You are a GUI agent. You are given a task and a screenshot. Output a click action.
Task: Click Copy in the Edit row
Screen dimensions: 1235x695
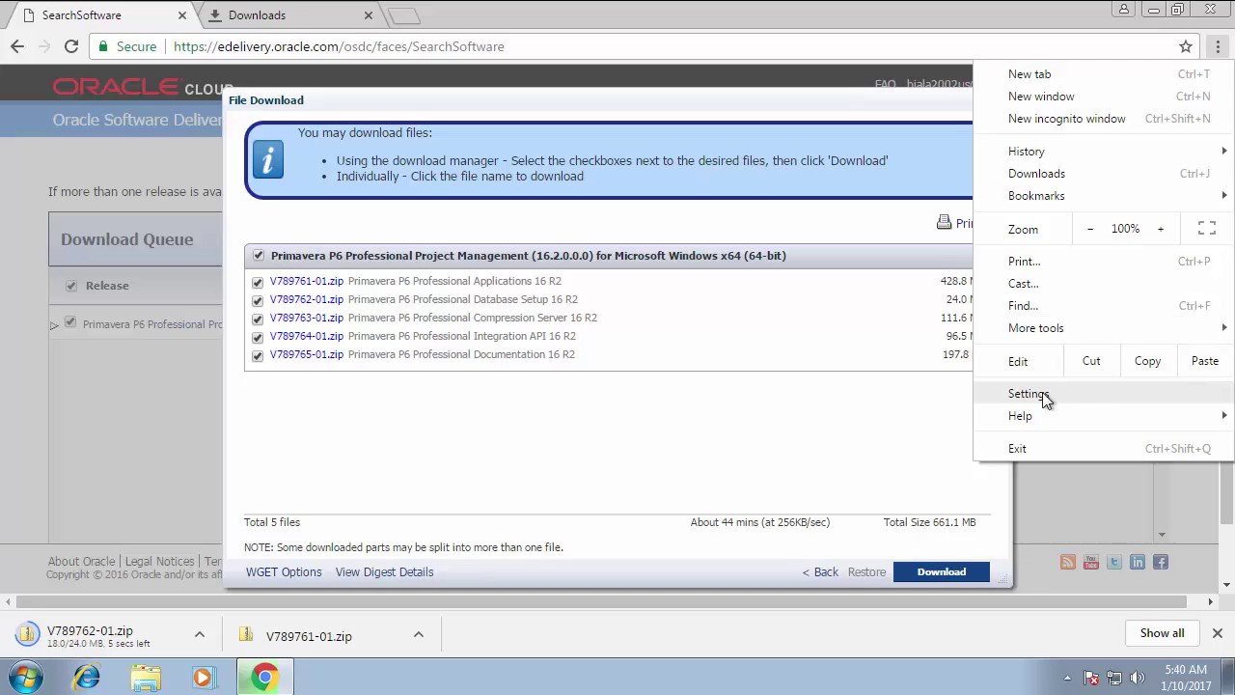tap(1147, 361)
